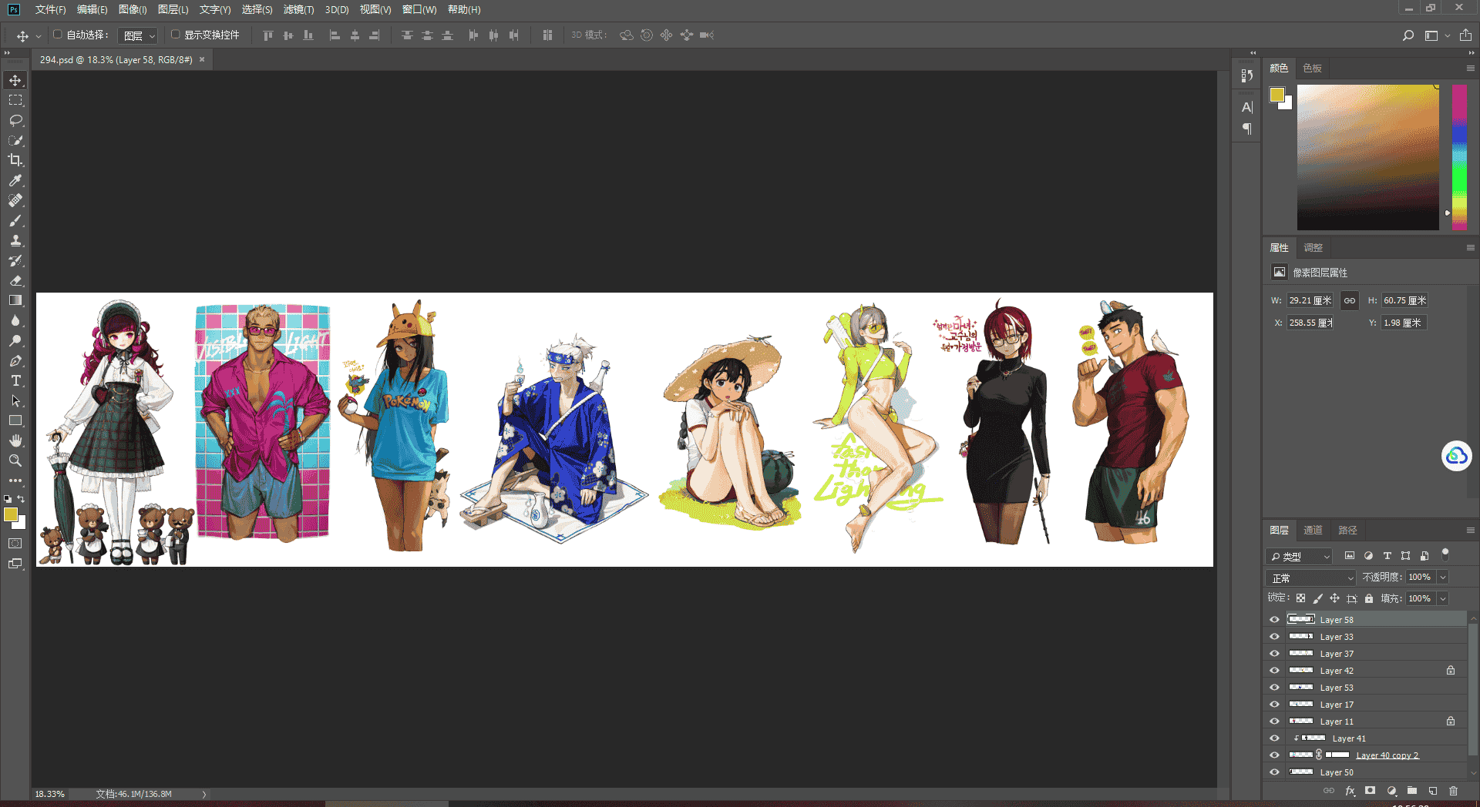Switch to the 色板 tab

[x=1313, y=69]
